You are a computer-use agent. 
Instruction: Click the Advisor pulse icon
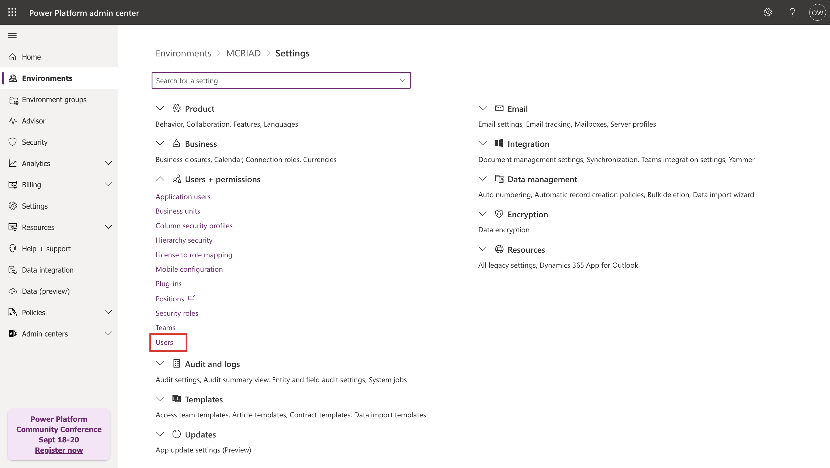[13, 121]
